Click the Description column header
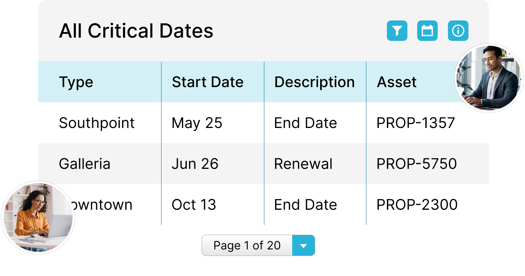The width and height of the screenshot is (525, 276). point(314,82)
